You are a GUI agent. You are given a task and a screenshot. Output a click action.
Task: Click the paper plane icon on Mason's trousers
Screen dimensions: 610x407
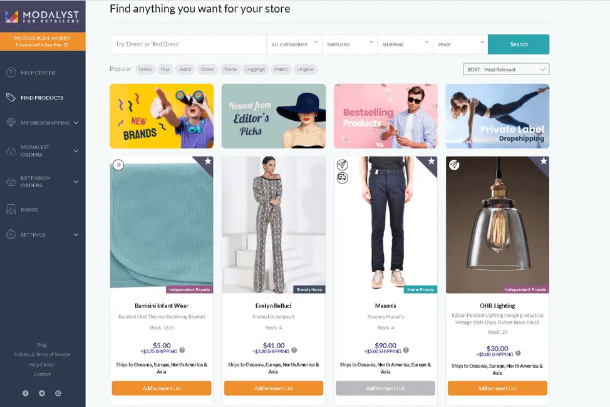pos(342,165)
